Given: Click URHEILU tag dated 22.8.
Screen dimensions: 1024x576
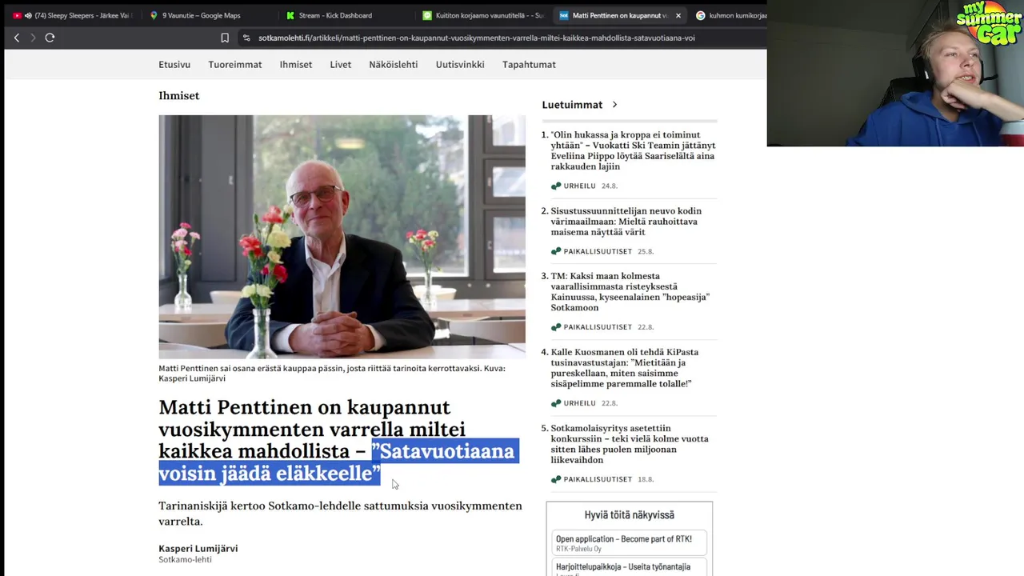Looking at the screenshot, I should coord(580,403).
